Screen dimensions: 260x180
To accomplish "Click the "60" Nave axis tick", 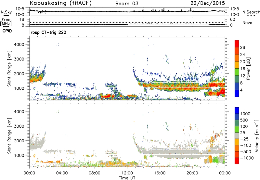I will click(x=232, y=19).
